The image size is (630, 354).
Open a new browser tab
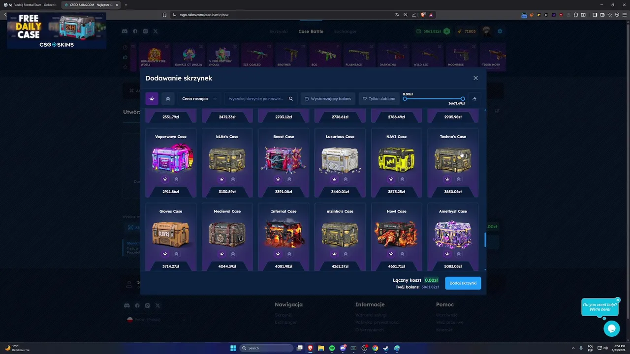tap(126, 5)
